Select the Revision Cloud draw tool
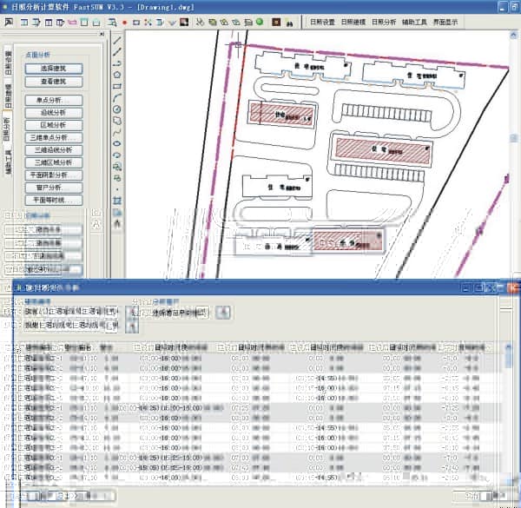521x508 pixels. click(x=117, y=121)
